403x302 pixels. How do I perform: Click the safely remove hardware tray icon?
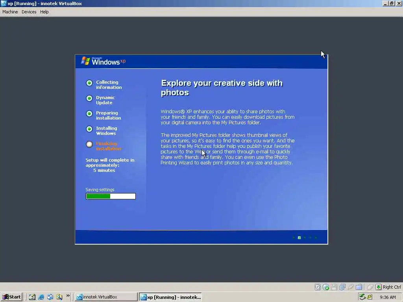click(x=362, y=297)
